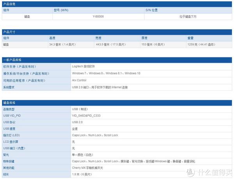Click the 可用的应用程序 row label
The image size is (234, 179).
(24, 81)
